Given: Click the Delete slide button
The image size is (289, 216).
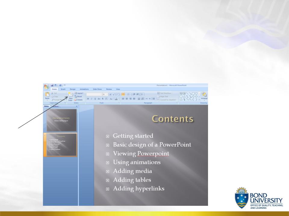Looking at the screenshot, I should (x=79, y=100).
